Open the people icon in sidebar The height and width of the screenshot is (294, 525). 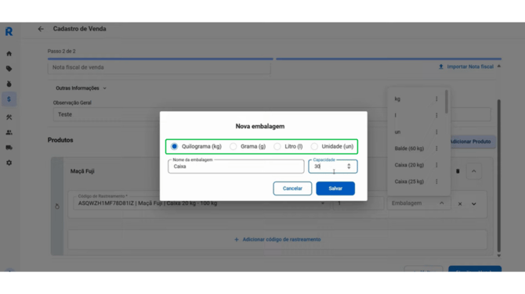[x=9, y=132]
